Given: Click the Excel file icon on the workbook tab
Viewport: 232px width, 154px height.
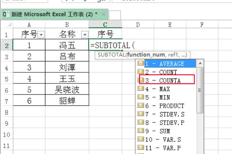Looking at the screenshot, I should click(6, 14).
